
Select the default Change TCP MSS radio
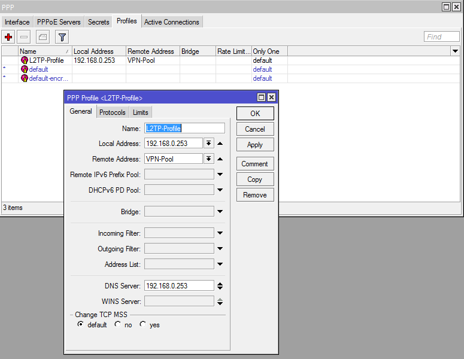[80, 324]
